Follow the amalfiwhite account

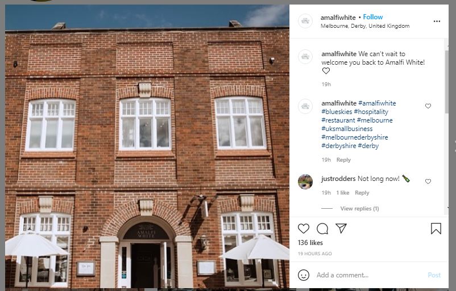(x=373, y=17)
